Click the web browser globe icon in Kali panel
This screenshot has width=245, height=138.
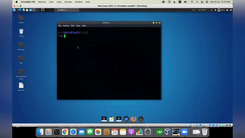click(23, 10)
